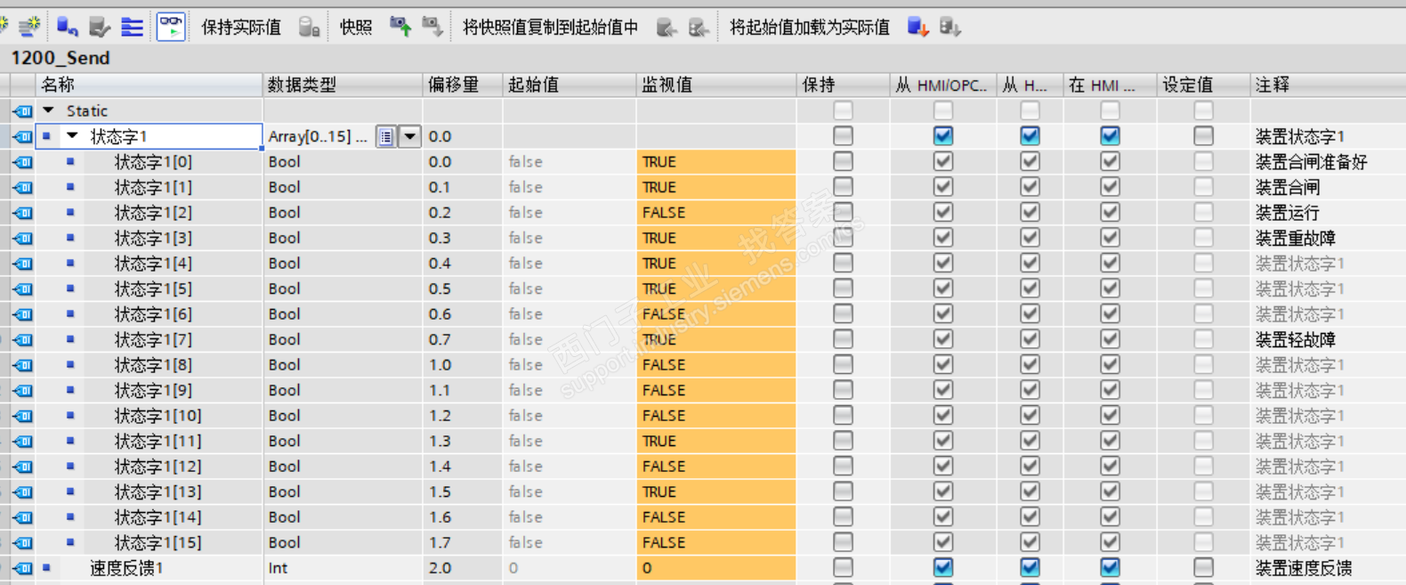This screenshot has width=1406, height=585.
Task: Click the tag icon of the 状态字1 array row
Action: coord(23,136)
